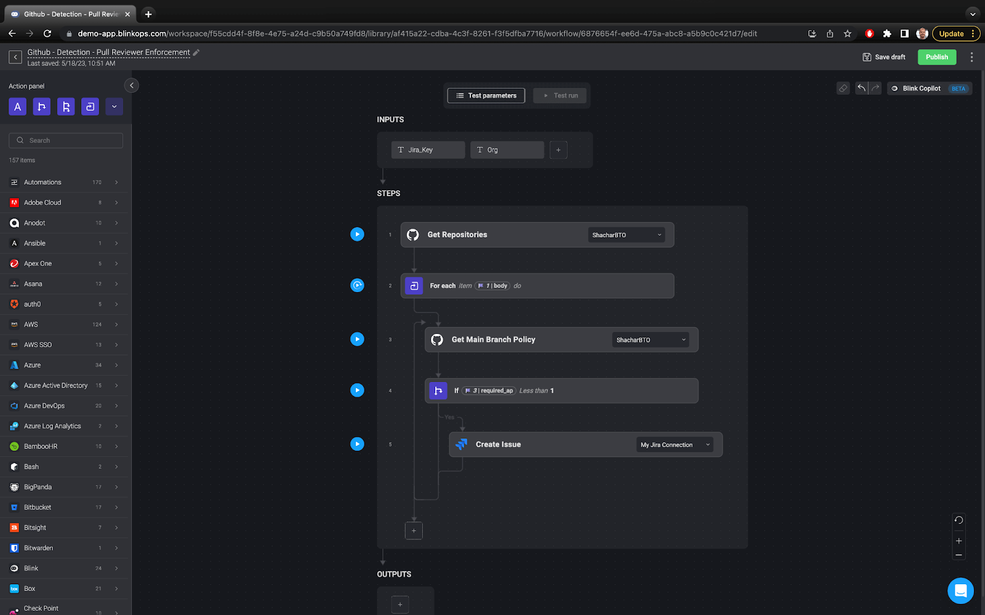The width and height of the screenshot is (985, 615).
Task: Open the Test parameters dialog
Action: click(x=486, y=95)
